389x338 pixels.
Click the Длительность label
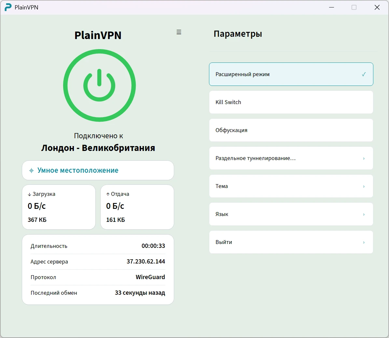pos(49,246)
